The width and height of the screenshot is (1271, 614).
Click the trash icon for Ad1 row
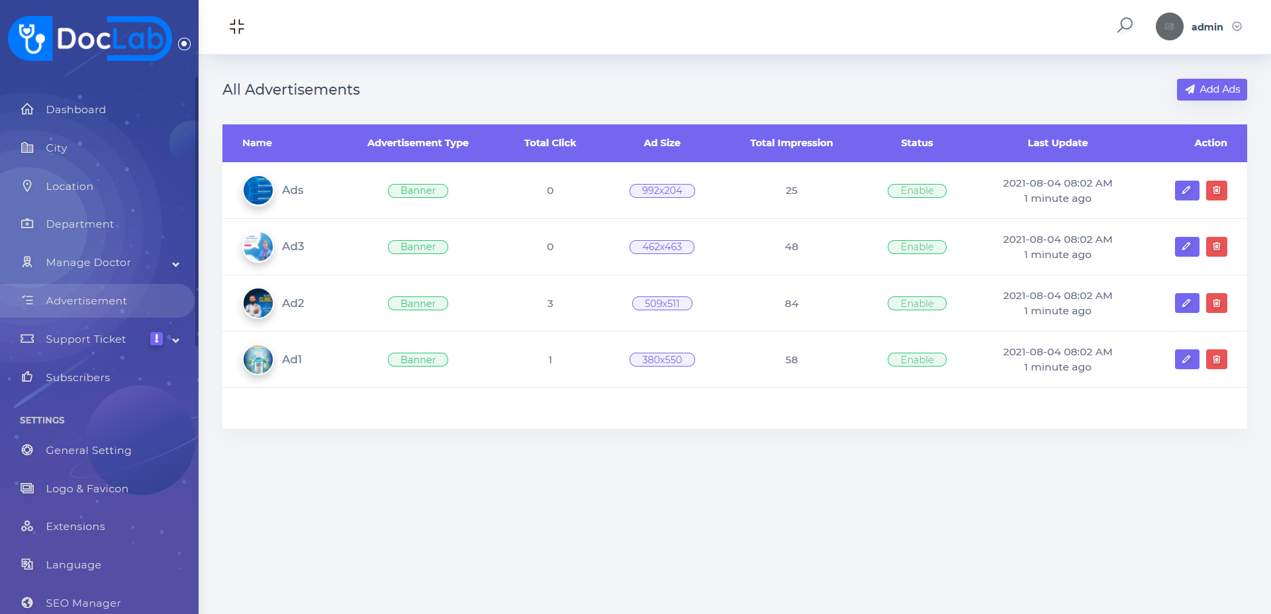click(1216, 359)
